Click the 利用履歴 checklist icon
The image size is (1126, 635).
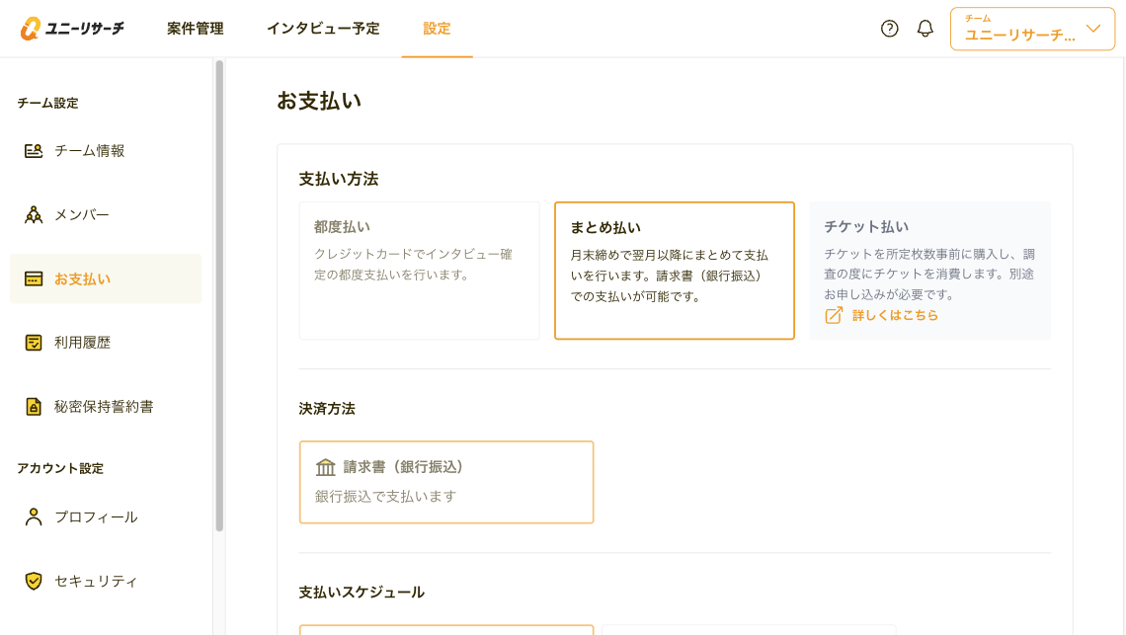click(34, 343)
